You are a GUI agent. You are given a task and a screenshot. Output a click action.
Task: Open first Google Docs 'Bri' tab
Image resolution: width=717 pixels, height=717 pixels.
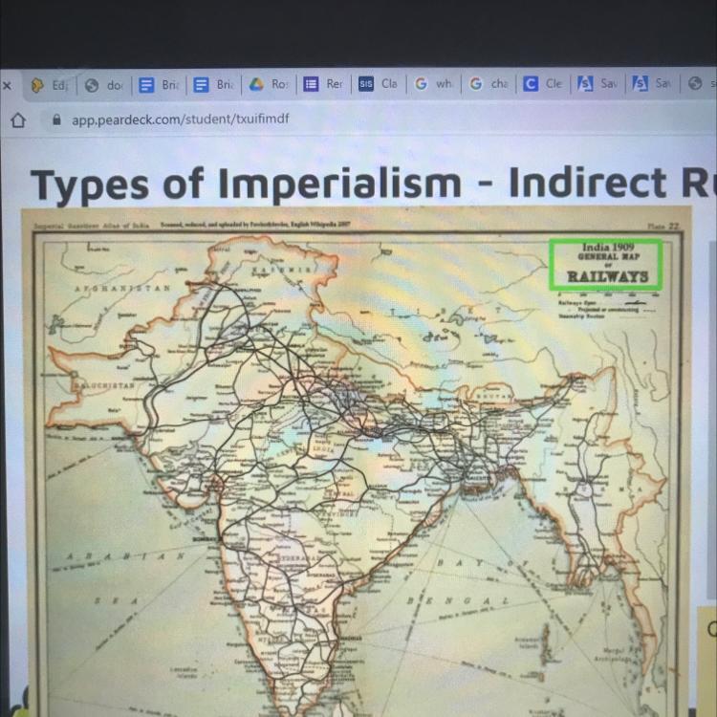click(159, 85)
